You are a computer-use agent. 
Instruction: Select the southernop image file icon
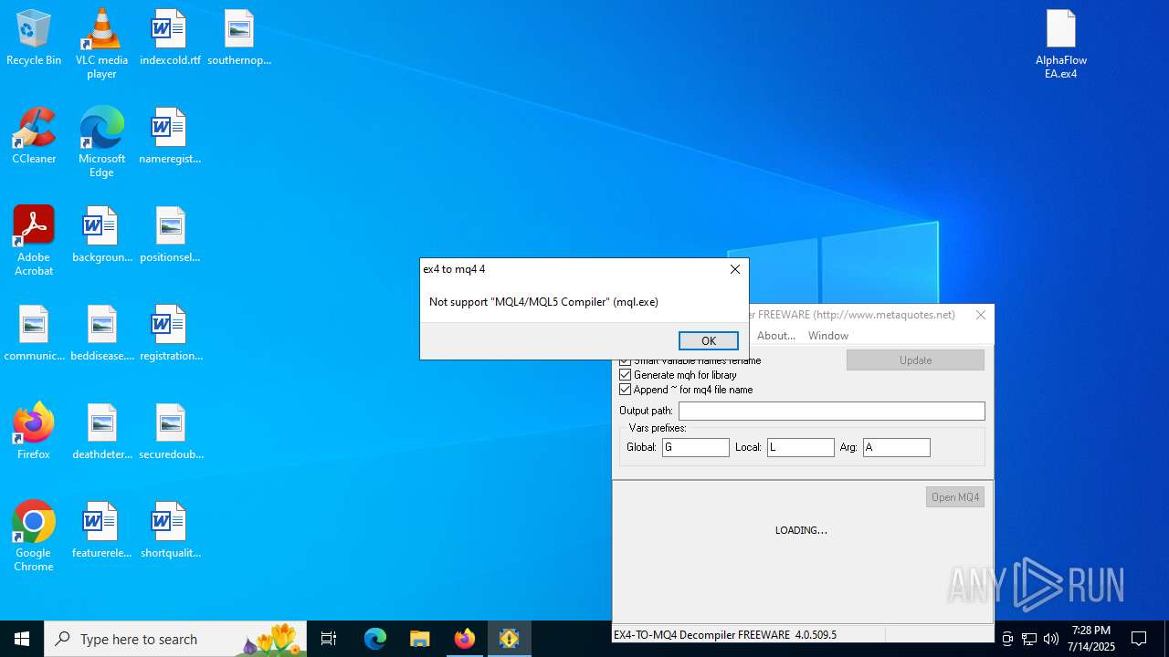click(x=239, y=38)
